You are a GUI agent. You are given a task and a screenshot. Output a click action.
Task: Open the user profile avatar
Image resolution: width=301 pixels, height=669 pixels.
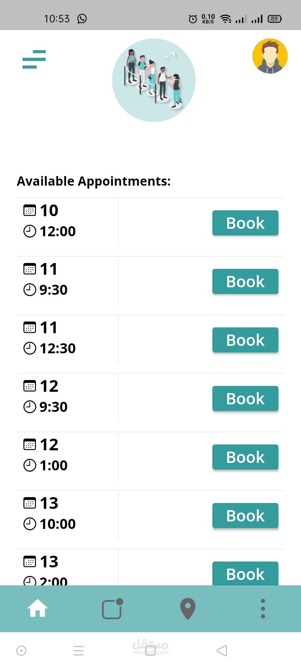pyautogui.click(x=270, y=56)
